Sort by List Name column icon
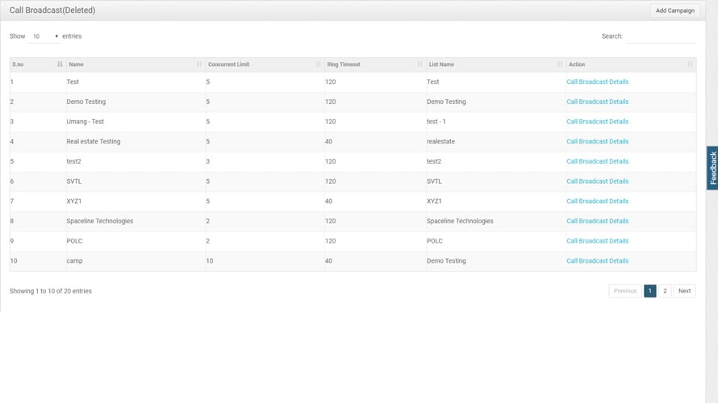The width and height of the screenshot is (718, 403). click(x=560, y=64)
